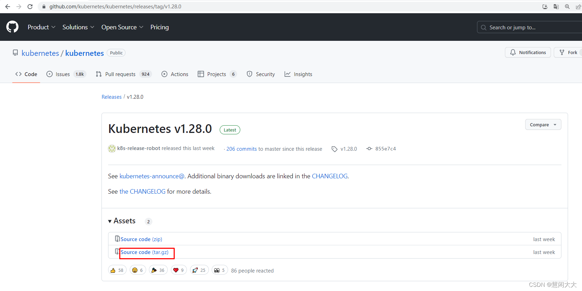
Task: Click the '86 people reacted' text
Action: tap(252, 271)
